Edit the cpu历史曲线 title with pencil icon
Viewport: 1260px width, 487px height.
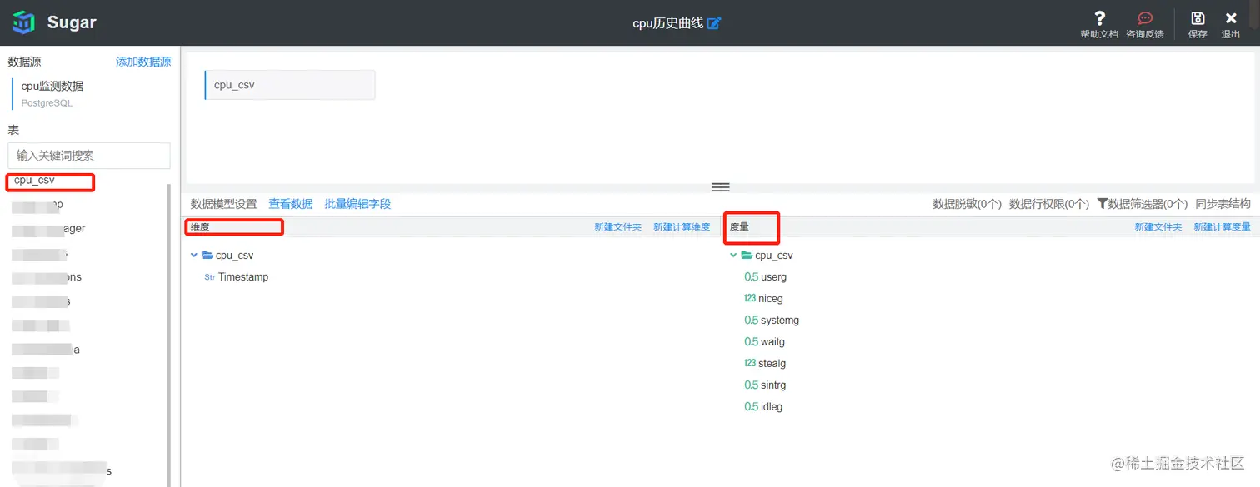coord(714,23)
